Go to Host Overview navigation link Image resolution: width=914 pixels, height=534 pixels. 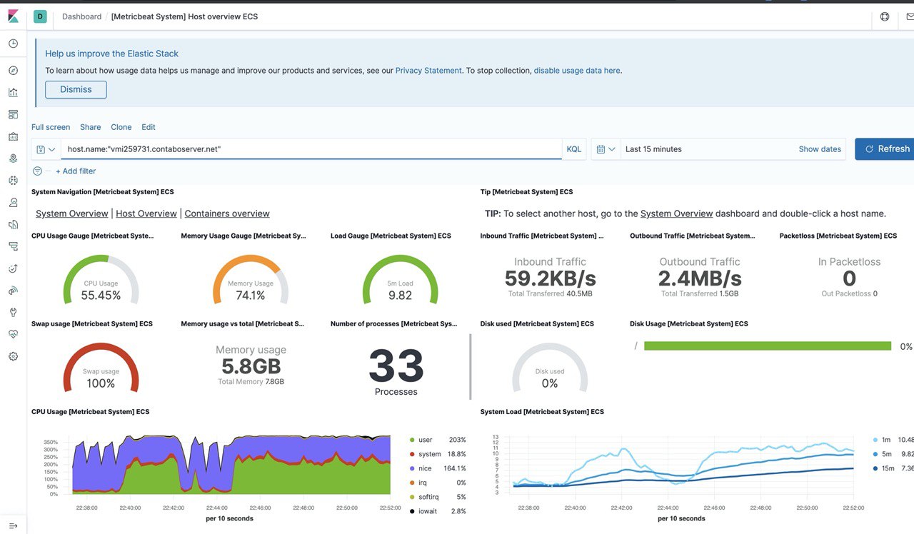coord(146,213)
